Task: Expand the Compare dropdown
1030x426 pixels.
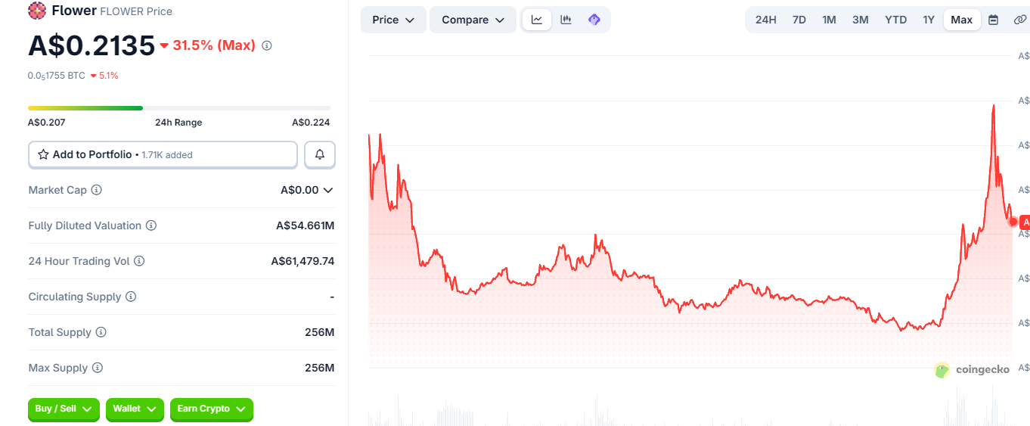Action: (x=473, y=20)
